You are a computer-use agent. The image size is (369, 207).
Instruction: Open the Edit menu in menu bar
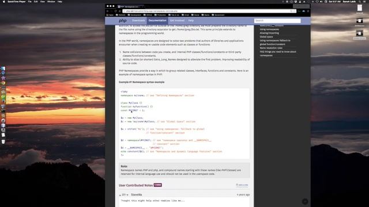pos(36,2)
